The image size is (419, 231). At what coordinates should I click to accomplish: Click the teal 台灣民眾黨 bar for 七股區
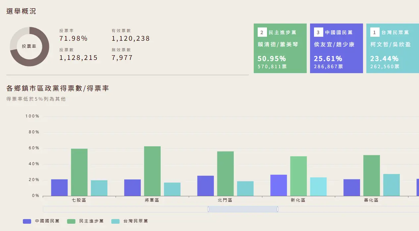[x=99, y=188]
